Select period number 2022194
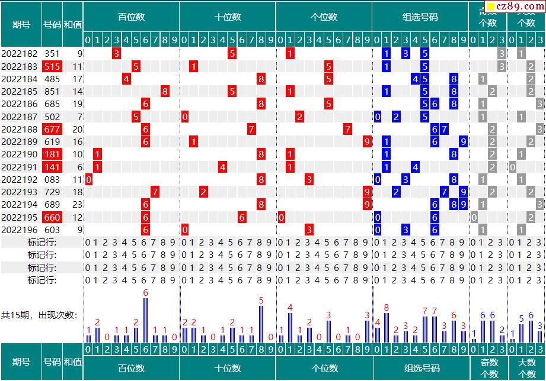 [x=19, y=205]
